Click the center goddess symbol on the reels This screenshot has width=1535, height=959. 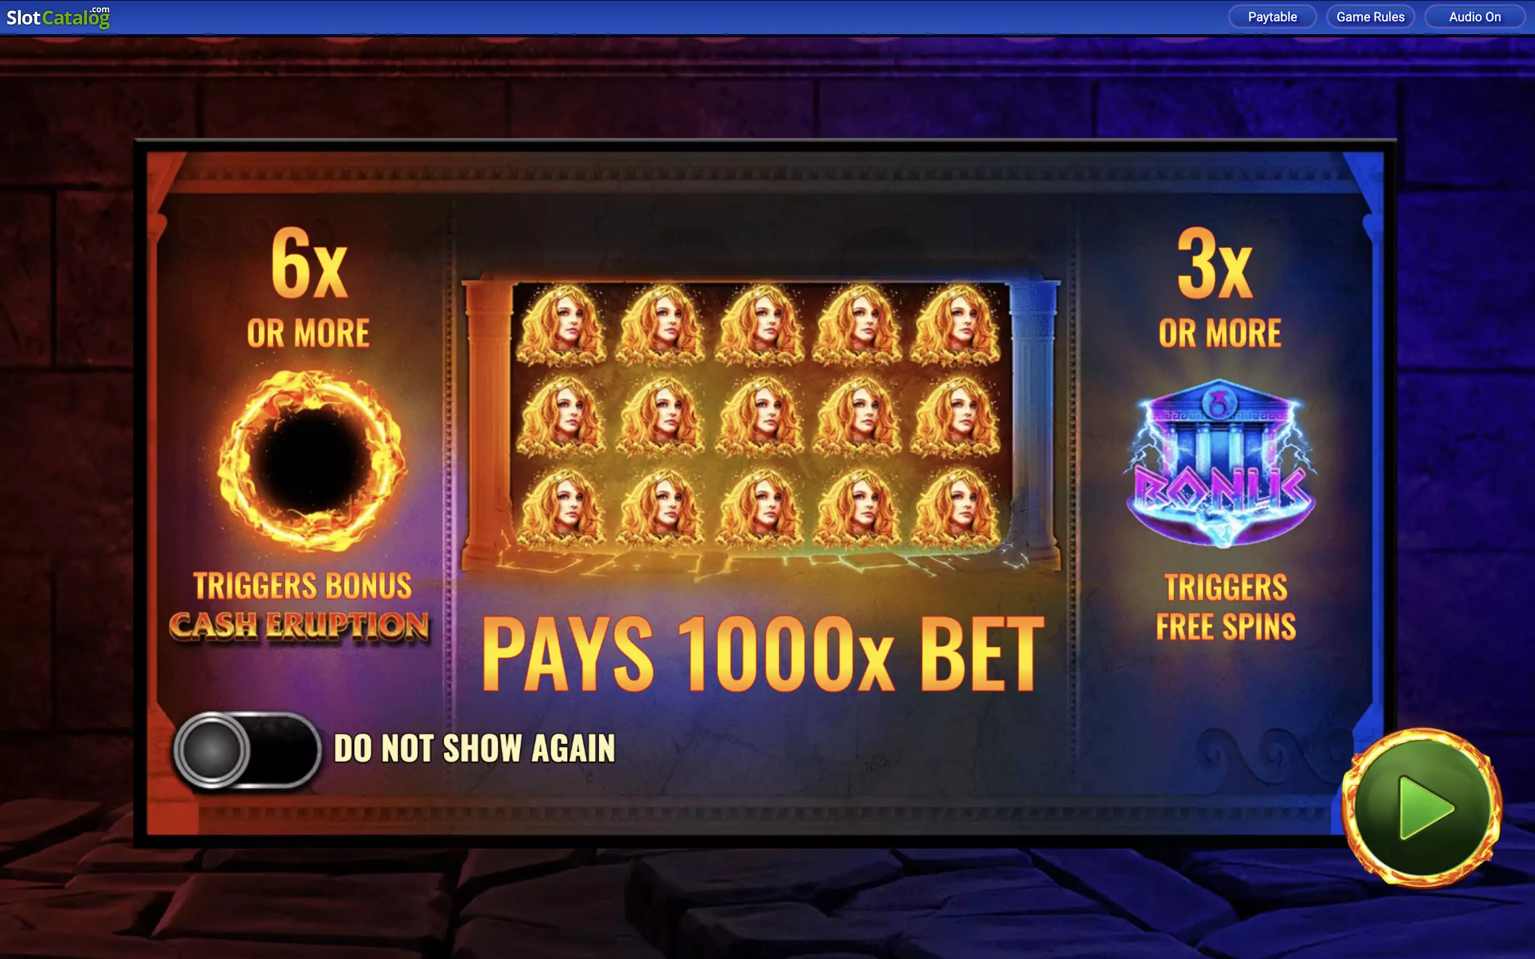click(x=760, y=417)
